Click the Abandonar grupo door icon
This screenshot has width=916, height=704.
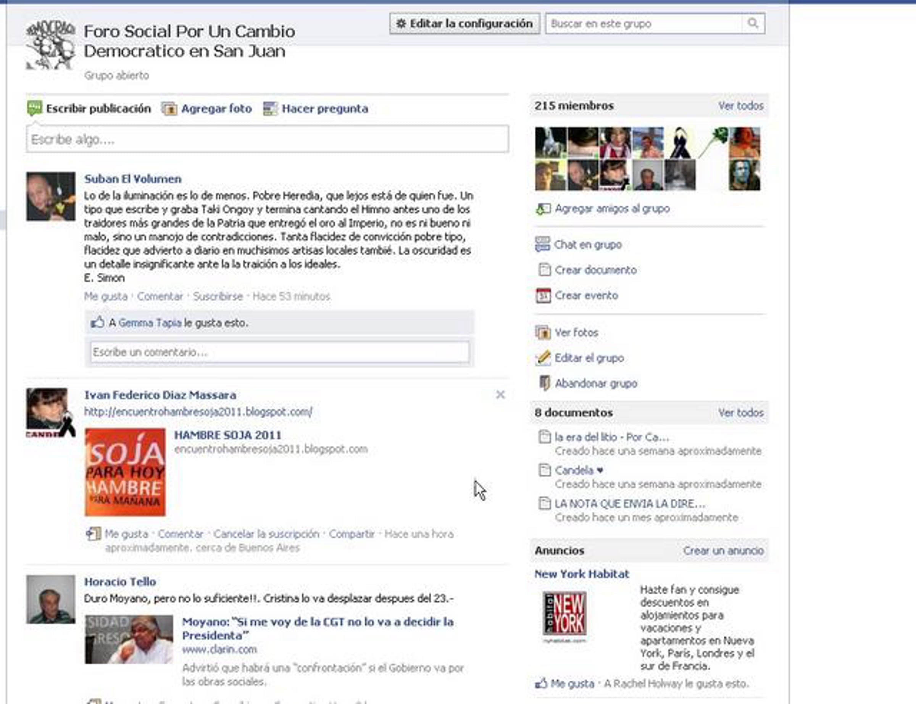click(544, 383)
